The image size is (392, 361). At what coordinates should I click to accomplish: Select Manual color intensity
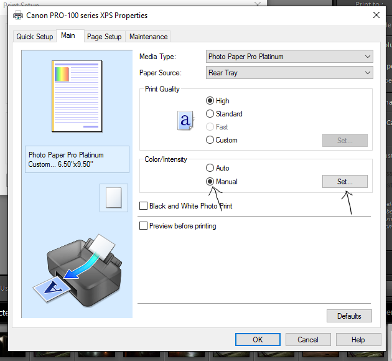(222, 182)
